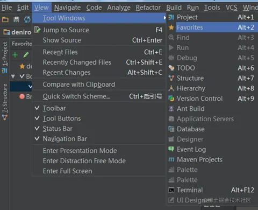The image size is (258, 210).
Task: Click the open folder toolbar icon
Action: (5, 19)
